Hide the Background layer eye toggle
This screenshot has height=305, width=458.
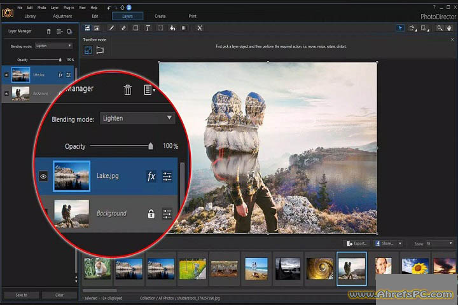6,93
